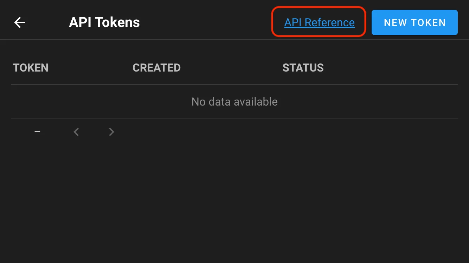Click the TOKEN column header
This screenshot has height=263, width=469.
(x=31, y=68)
